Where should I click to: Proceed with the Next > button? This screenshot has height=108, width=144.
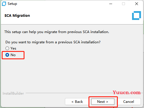coord(103,102)
